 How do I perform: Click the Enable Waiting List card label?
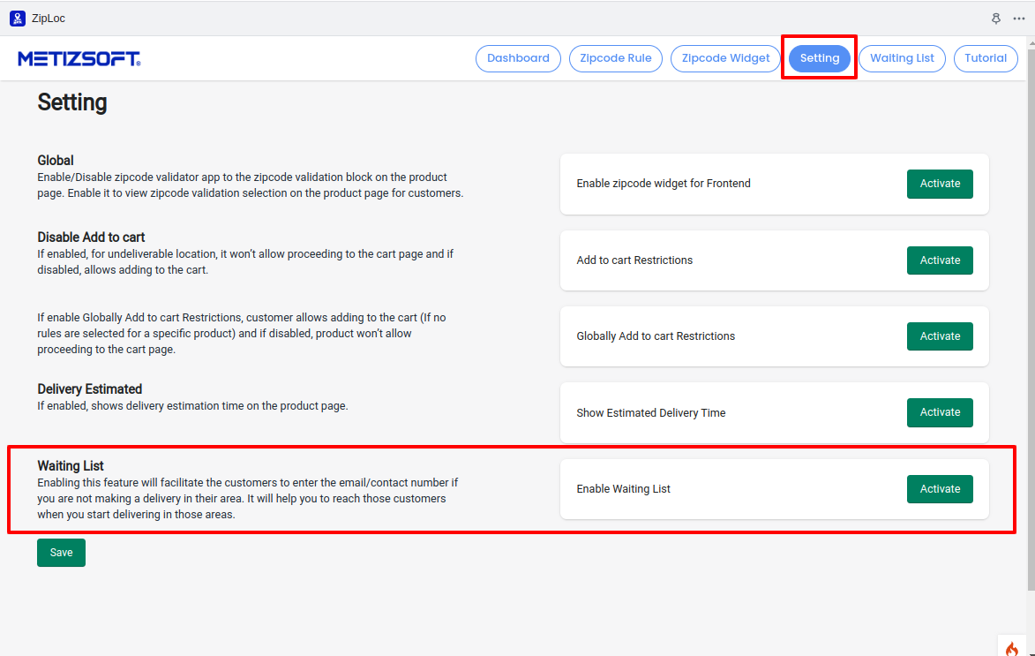pyautogui.click(x=623, y=489)
